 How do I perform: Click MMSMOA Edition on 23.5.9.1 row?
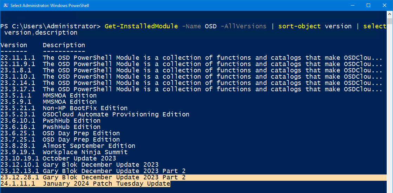tap(70, 102)
